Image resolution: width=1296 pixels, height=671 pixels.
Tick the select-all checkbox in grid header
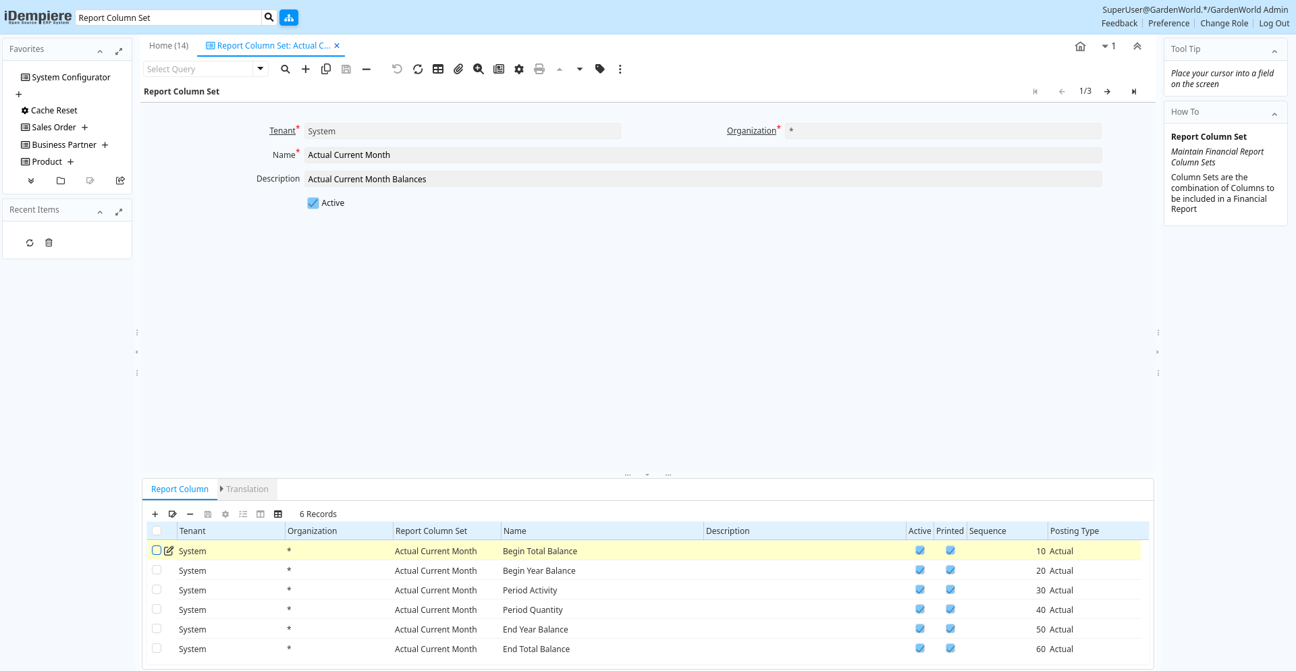pos(157,531)
